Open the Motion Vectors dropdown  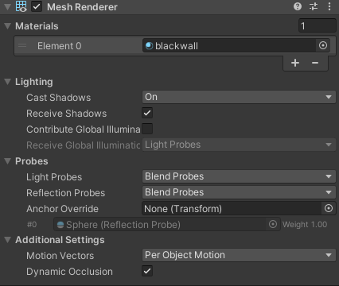(239, 255)
